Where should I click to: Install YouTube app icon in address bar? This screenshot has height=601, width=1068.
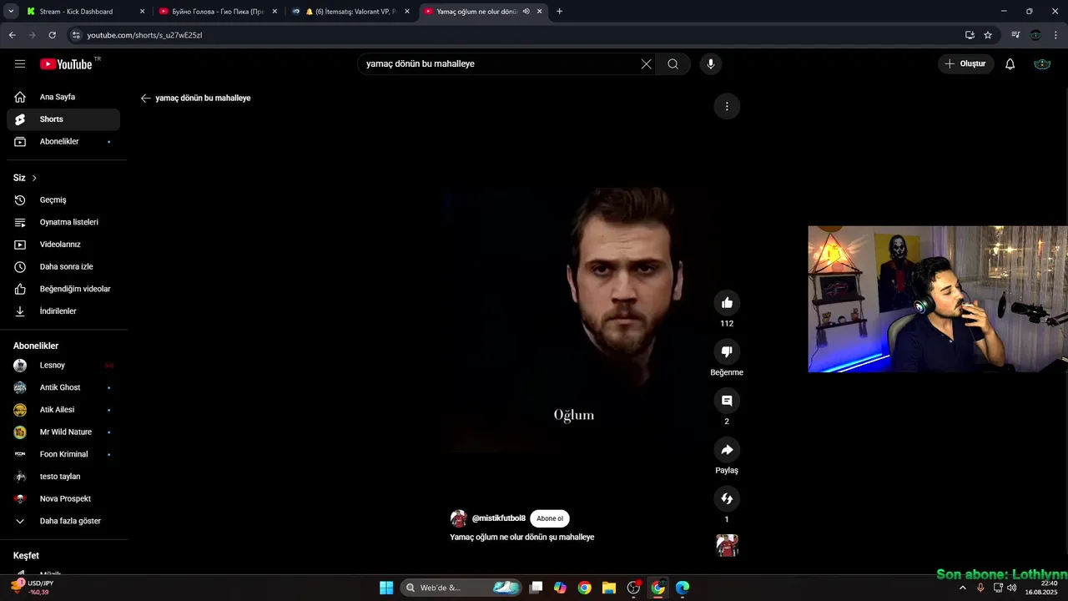pyautogui.click(x=970, y=35)
